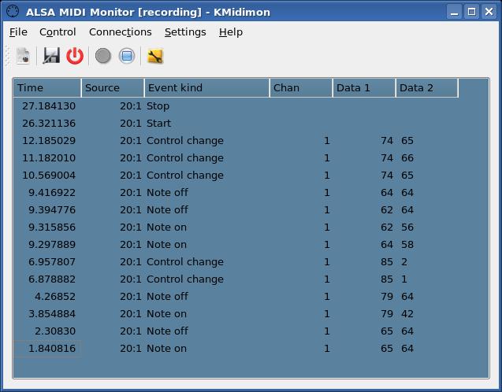Open the Connections menu
Screen dimensions: 502x392
121,32
